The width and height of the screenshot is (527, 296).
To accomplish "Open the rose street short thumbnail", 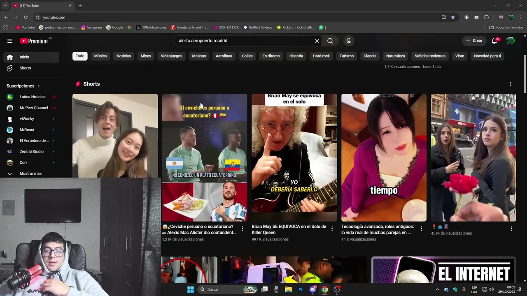I will pos(473,157).
